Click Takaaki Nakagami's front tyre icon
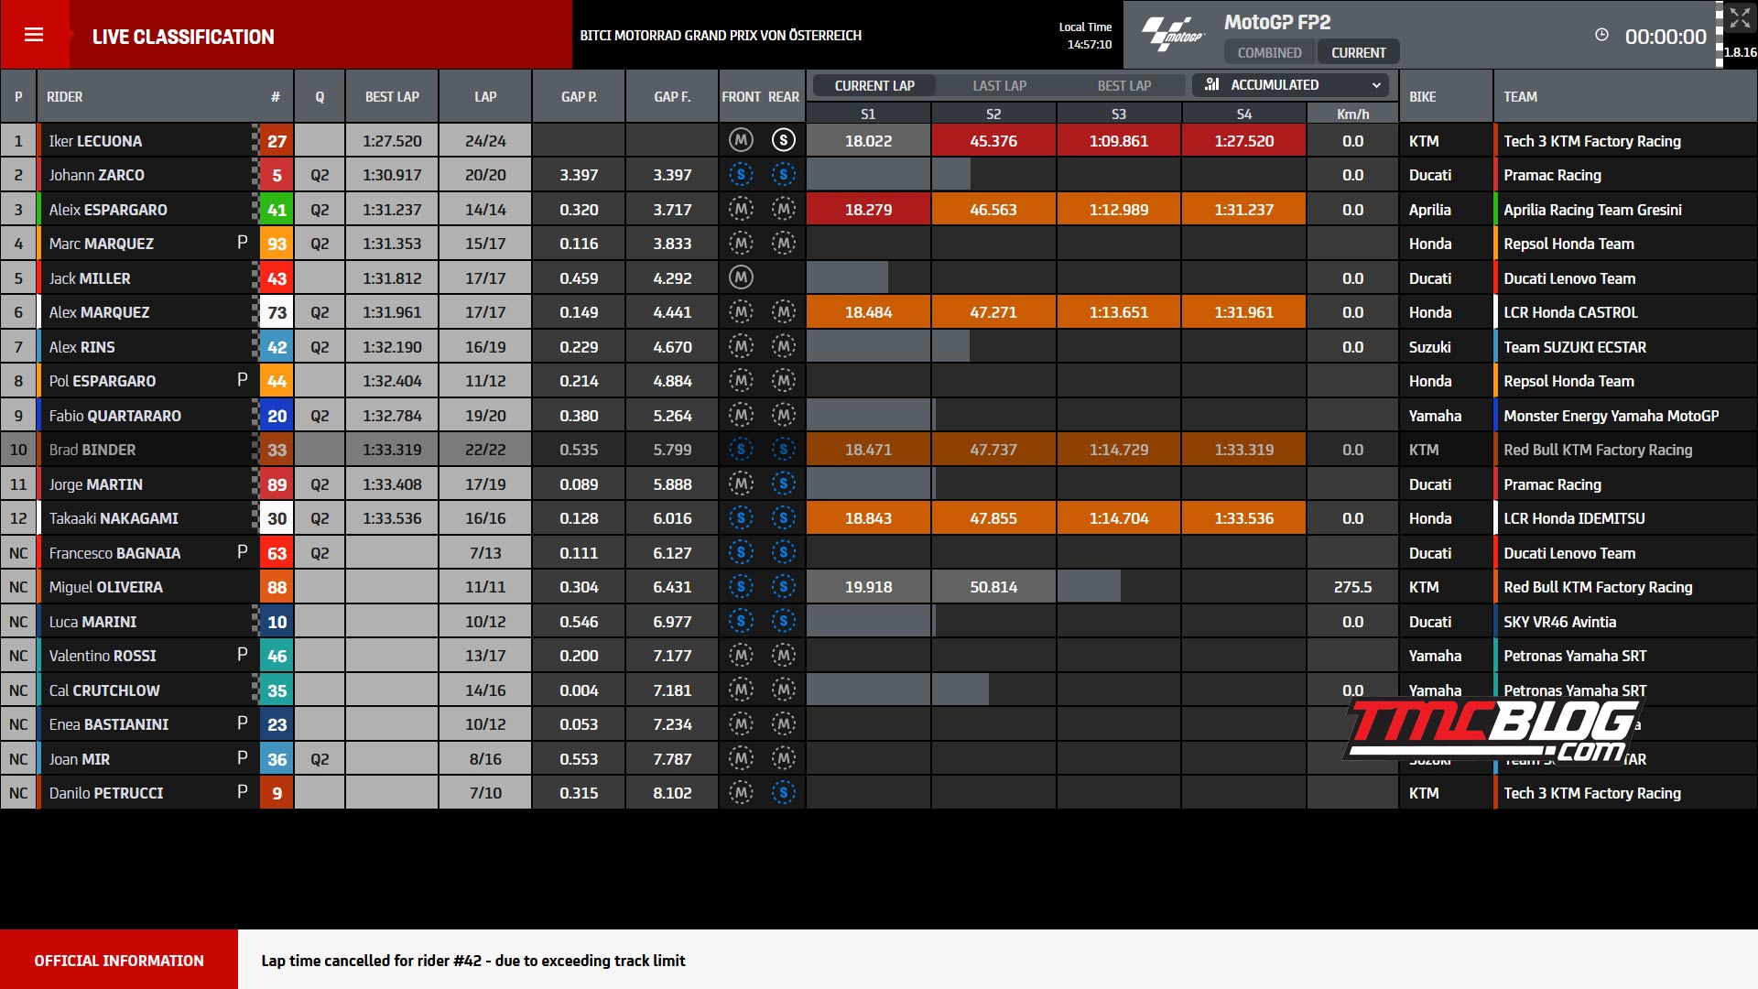Viewport: 1758px width, 989px height. coord(741,517)
